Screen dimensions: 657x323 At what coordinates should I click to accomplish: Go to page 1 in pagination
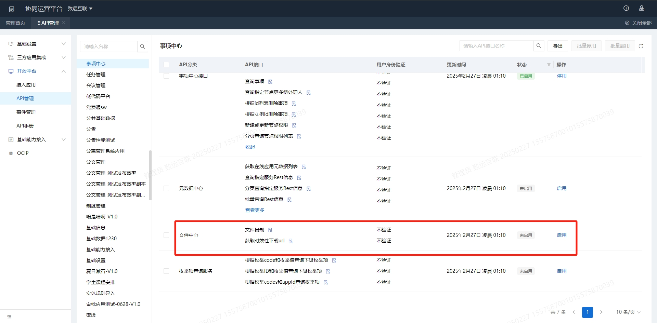(x=588, y=312)
